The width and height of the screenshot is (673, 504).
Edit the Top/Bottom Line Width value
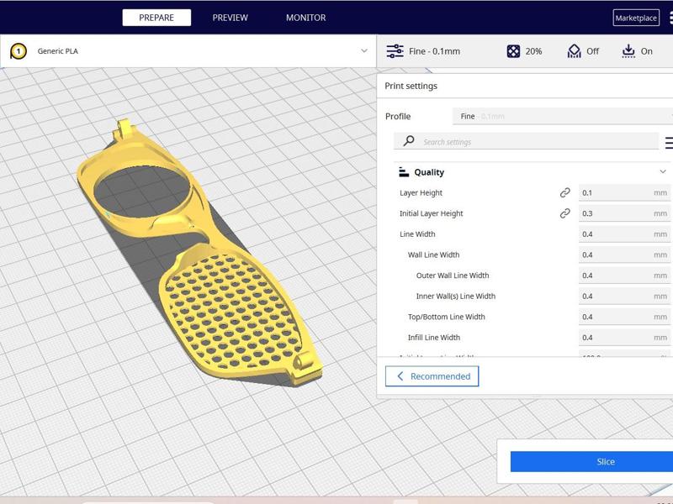624,317
